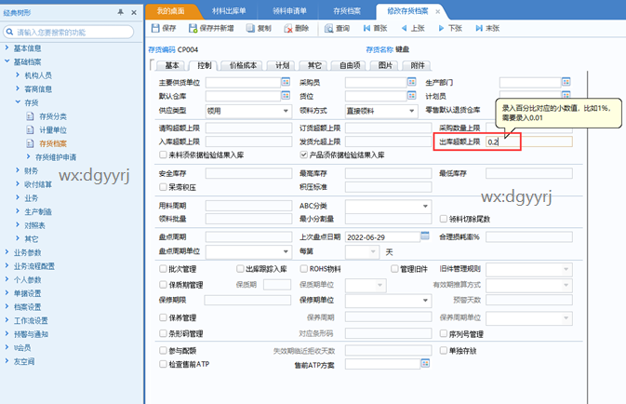Open lookup for 默认仓库 field
Image resolution: width=626 pixels, height=404 pixels.
[x=286, y=96]
